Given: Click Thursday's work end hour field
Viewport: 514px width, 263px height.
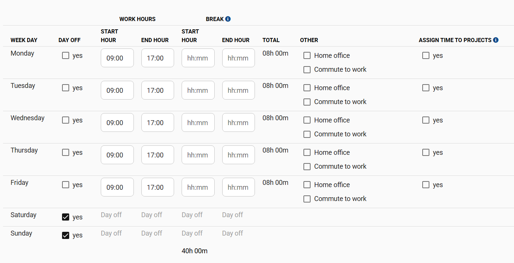Looking at the screenshot, I should click(x=158, y=155).
